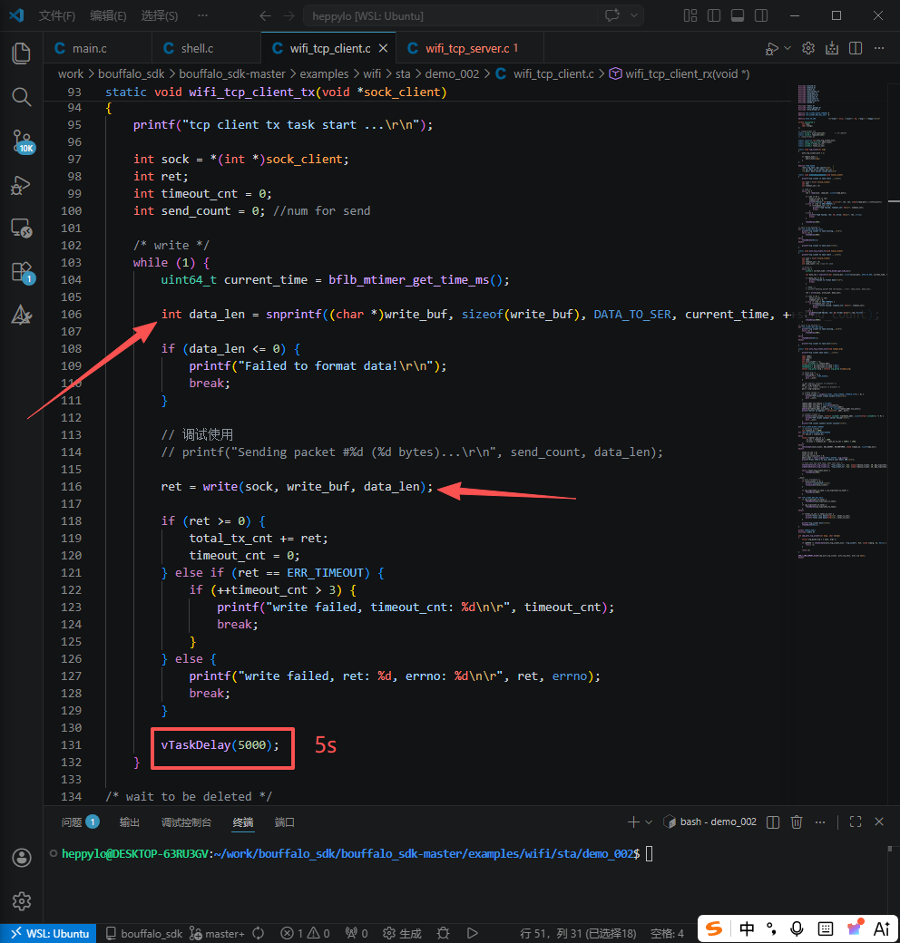Viewport: 900px width, 943px height.
Task: Maximize the terminal panel size
Action: click(855, 821)
